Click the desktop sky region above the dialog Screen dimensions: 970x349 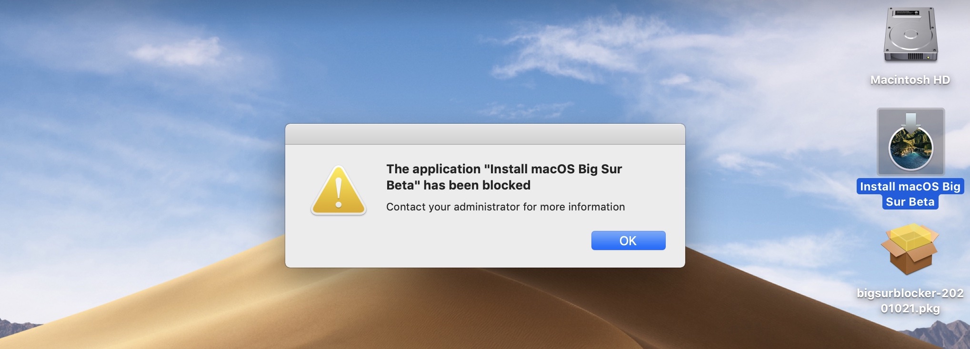coord(476,57)
